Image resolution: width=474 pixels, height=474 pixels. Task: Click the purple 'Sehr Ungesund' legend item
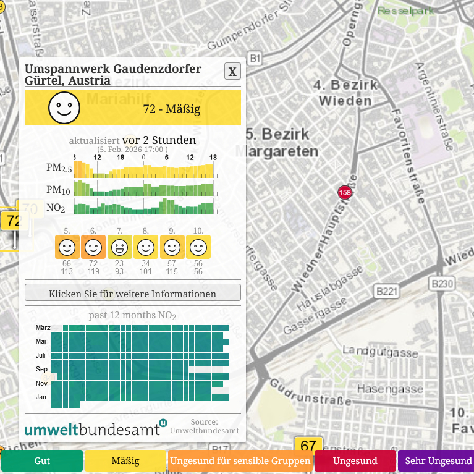(x=438, y=461)
